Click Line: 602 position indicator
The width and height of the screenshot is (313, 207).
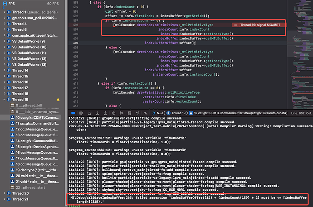298,113
